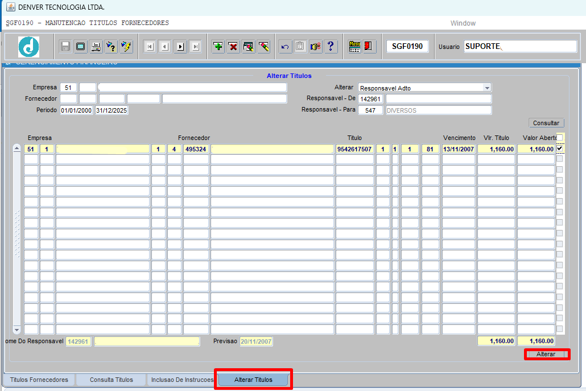Image resolution: width=586 pixels, height=391 pixels.
Task: Insert a new record with green plus
Action: 218,47
